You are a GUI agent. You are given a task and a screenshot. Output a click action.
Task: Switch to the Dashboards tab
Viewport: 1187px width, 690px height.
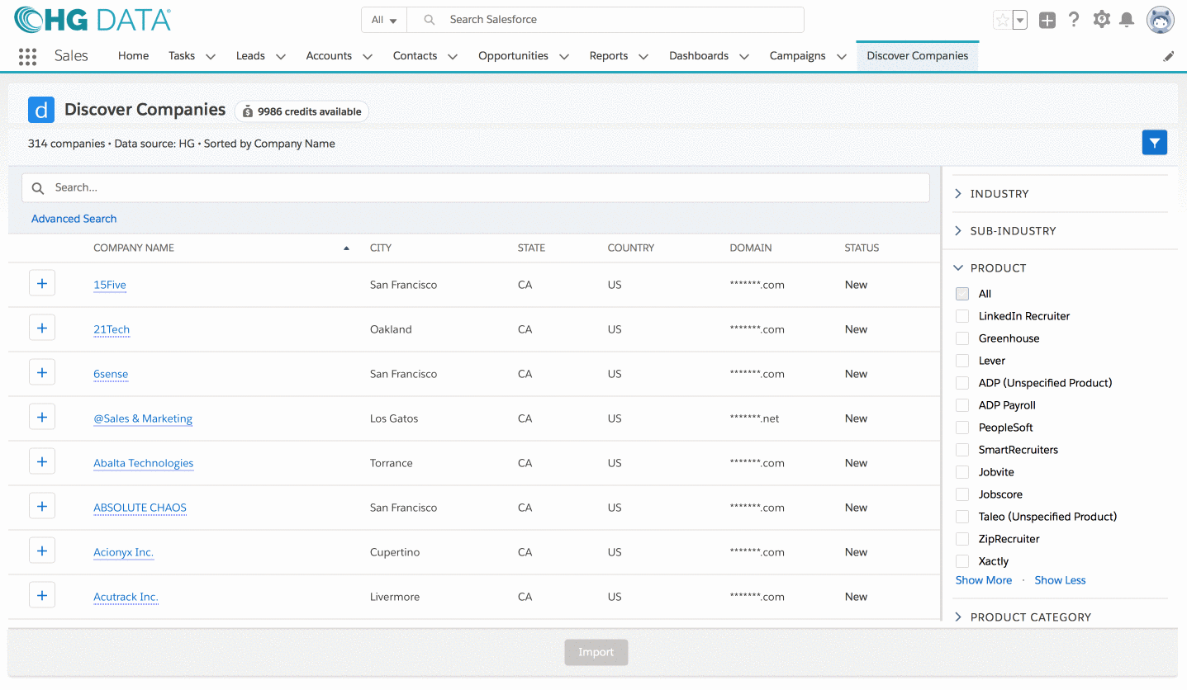click(x=698, y=56)
